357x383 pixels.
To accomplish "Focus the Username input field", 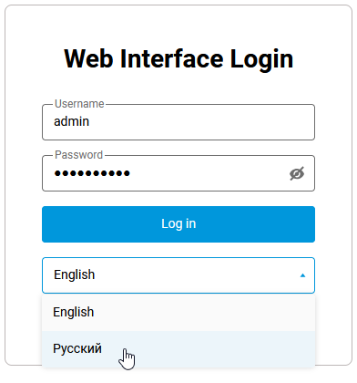I will pos(178,122).
